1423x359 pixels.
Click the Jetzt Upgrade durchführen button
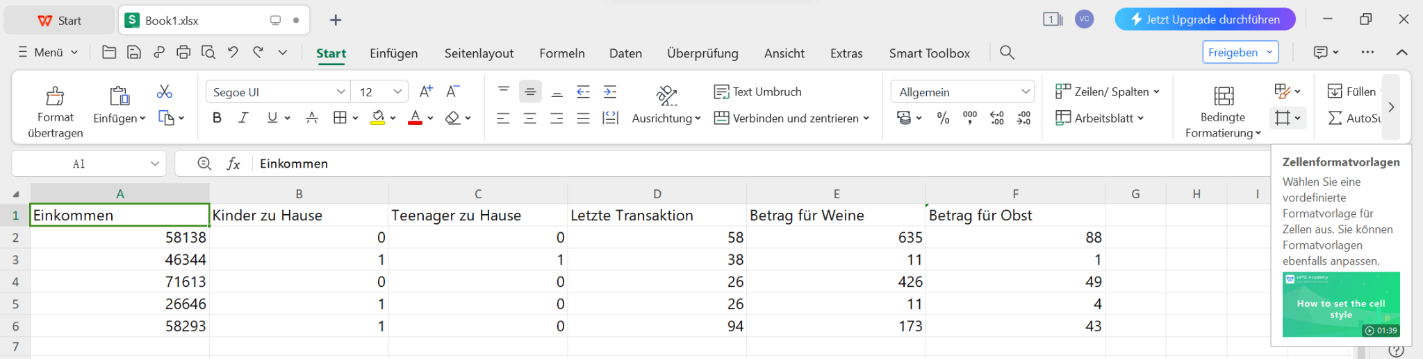coord(1204,19)
